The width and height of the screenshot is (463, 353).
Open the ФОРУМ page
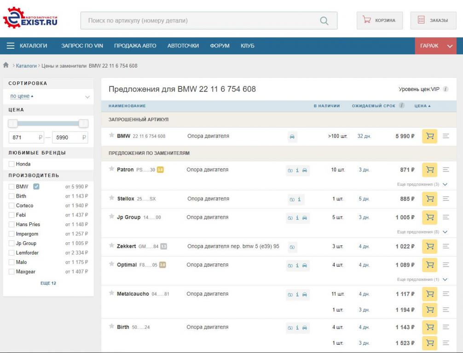220,46
